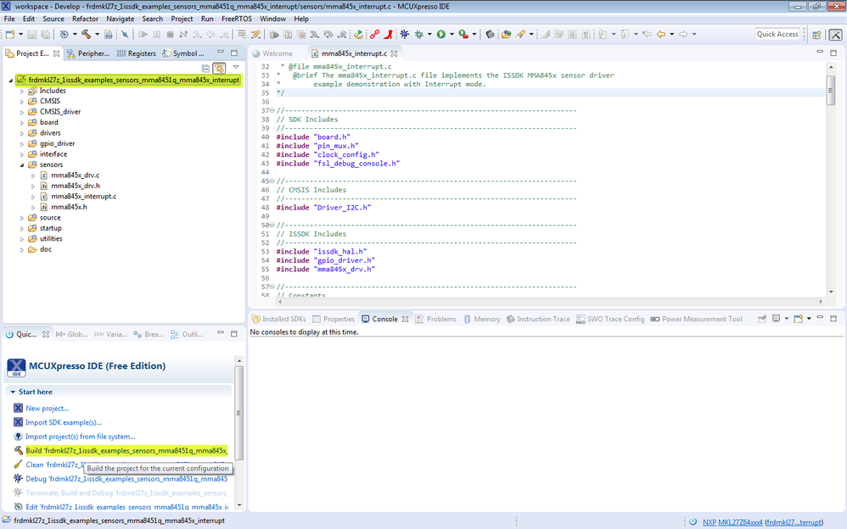Viewport: 847px width, 529px height.
Task: Click the hammer Build icon in toolbar
Action: 86,35
